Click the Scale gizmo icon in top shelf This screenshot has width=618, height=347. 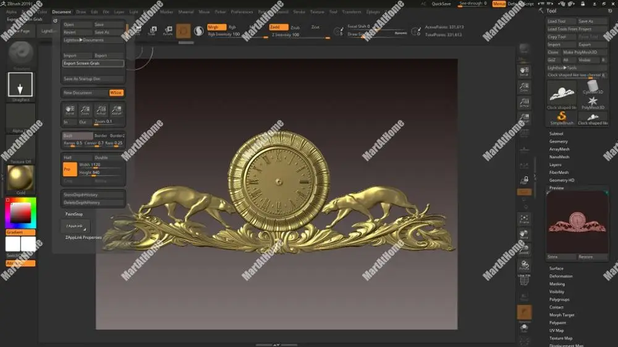pos(152,31)
